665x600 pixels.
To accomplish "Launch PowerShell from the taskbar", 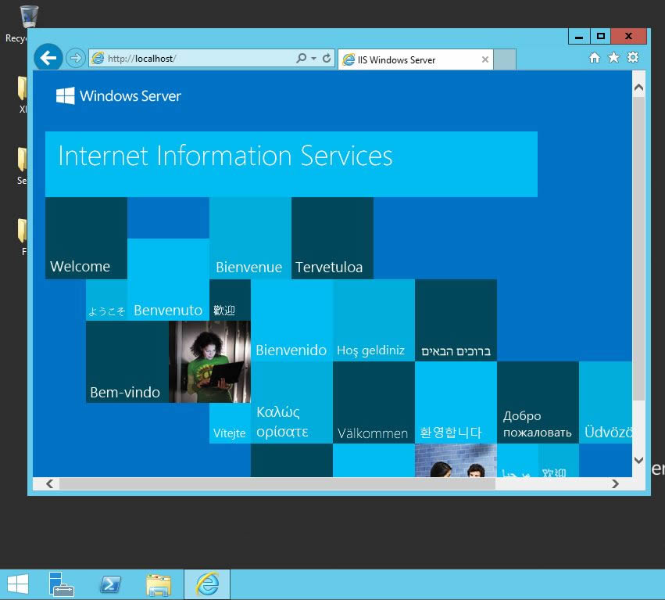I will click(110, 584).
